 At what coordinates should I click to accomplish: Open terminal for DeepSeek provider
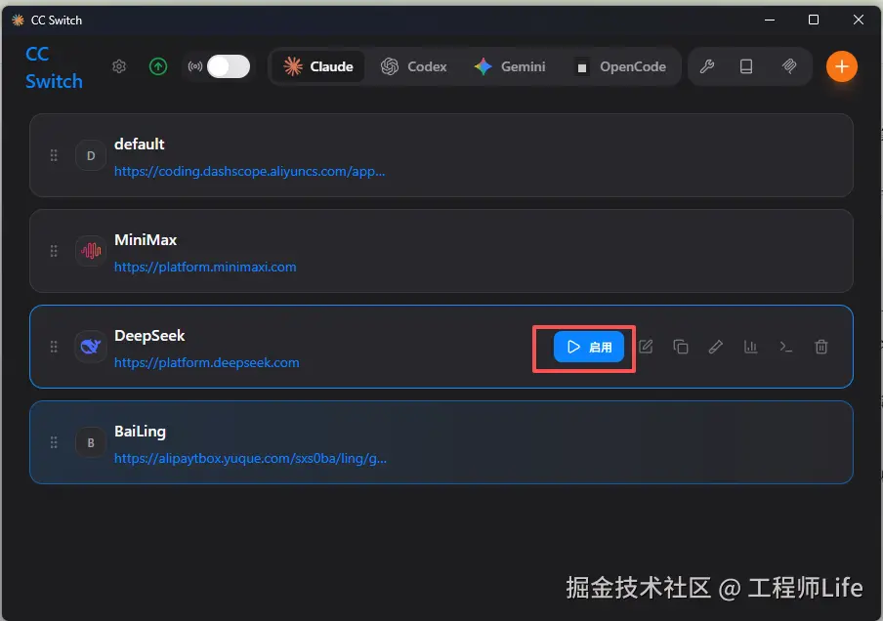[786, 347]
